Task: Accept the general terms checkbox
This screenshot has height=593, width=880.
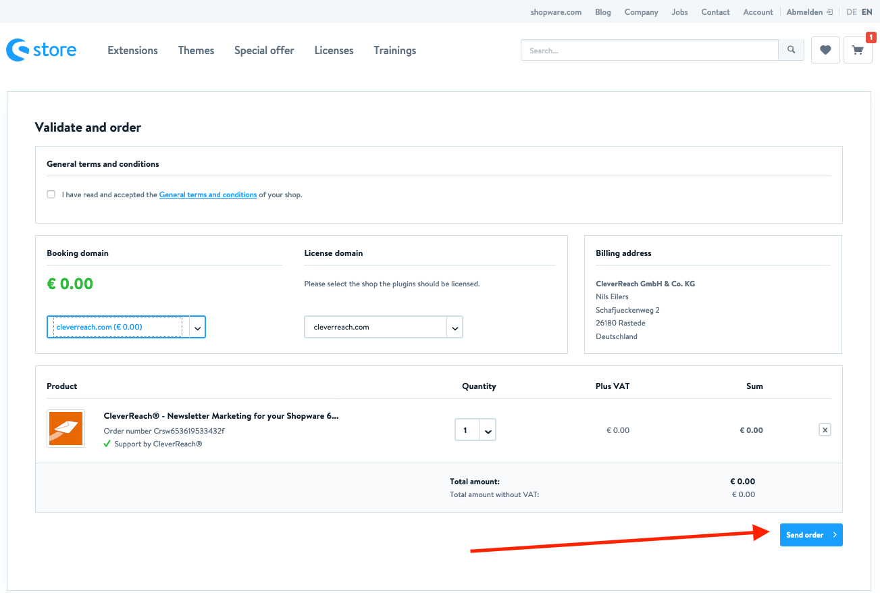Action: [51, 195]
